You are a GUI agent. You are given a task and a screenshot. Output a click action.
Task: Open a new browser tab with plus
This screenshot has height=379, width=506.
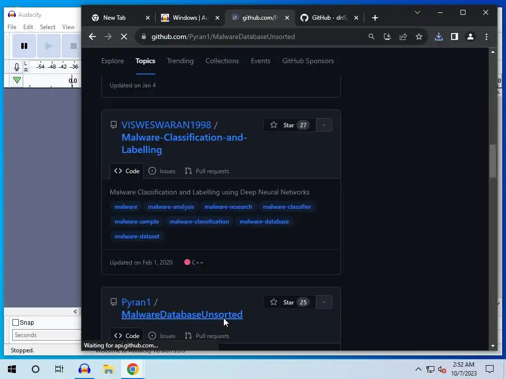[375, 18]
